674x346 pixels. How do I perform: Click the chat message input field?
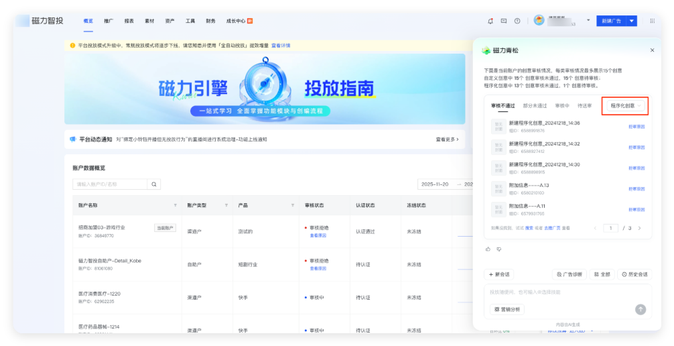click(567, 292)
